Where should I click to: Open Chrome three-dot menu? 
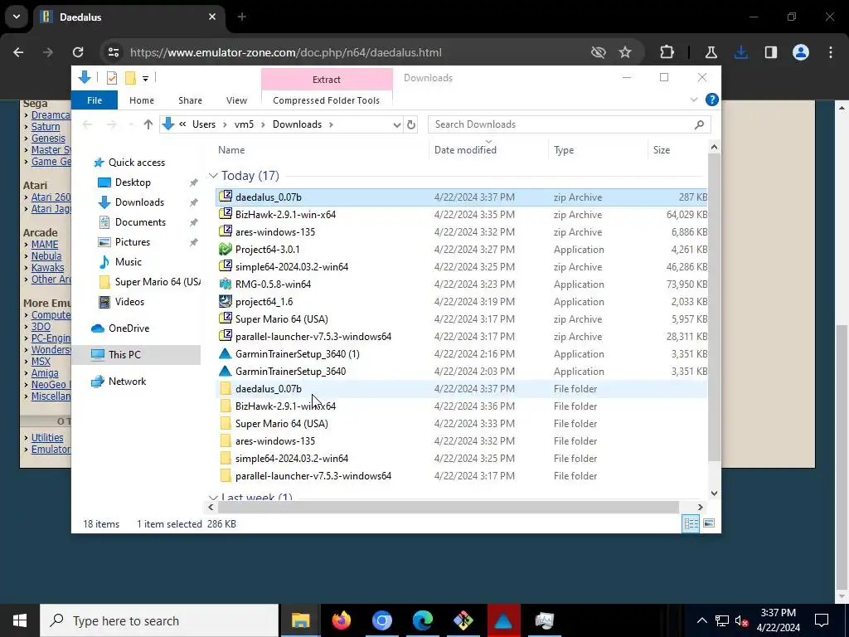[x=831, y=52]
